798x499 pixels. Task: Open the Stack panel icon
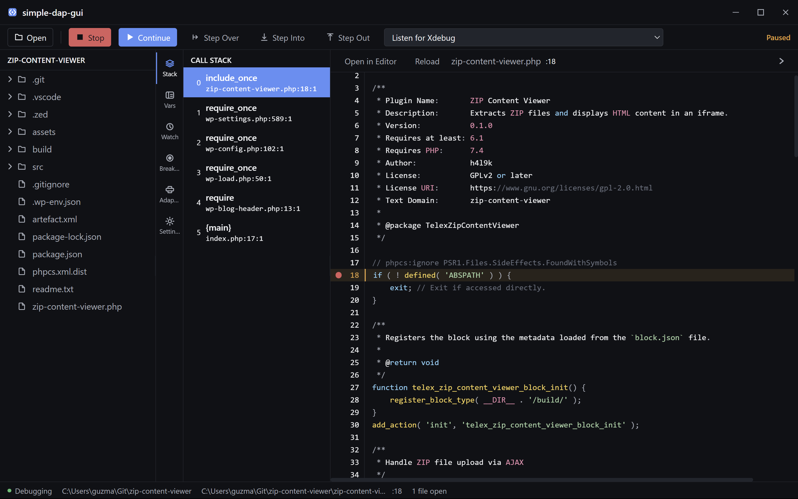(170, 63)
